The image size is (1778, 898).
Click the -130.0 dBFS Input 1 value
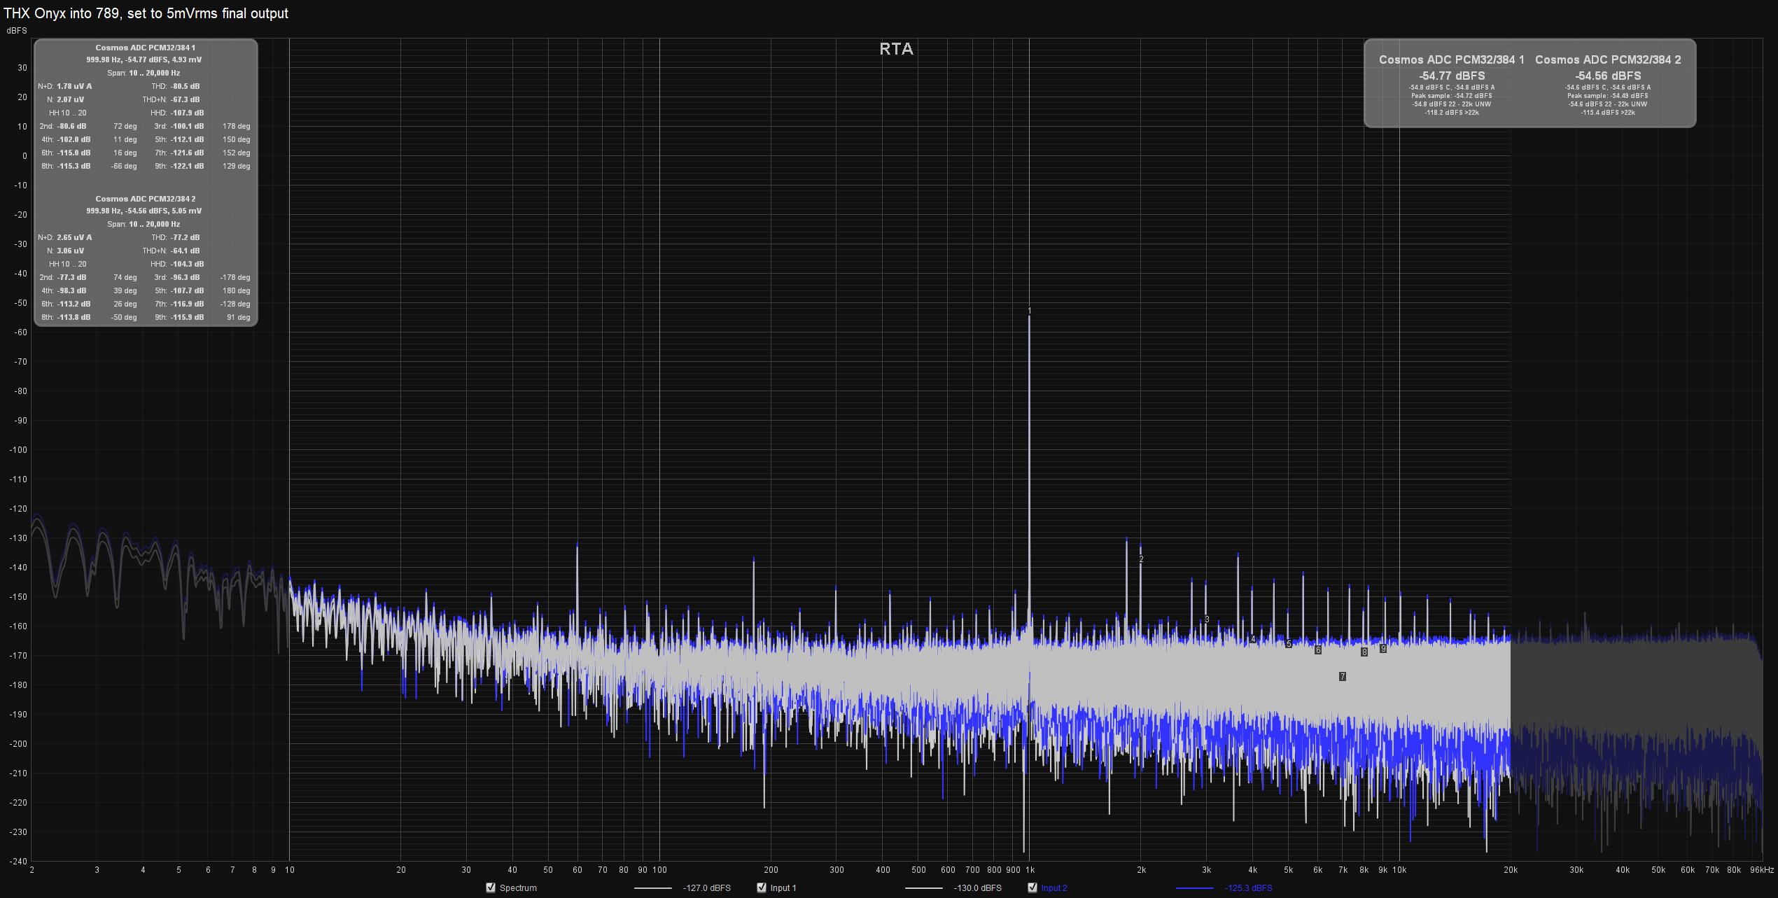tap(977, 888)
